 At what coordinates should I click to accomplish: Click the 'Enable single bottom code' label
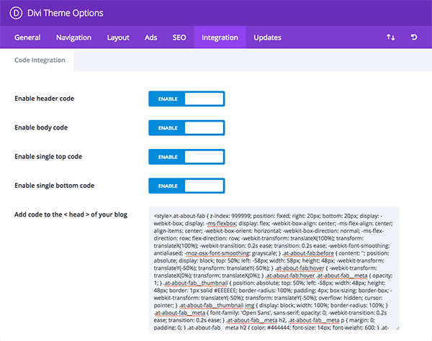(54, 186)
